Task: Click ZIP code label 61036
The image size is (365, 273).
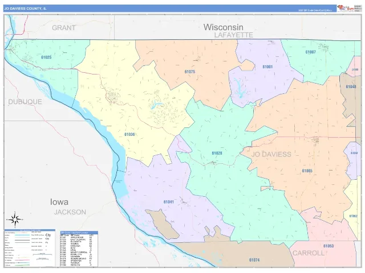Action: [x=129, y=134]
